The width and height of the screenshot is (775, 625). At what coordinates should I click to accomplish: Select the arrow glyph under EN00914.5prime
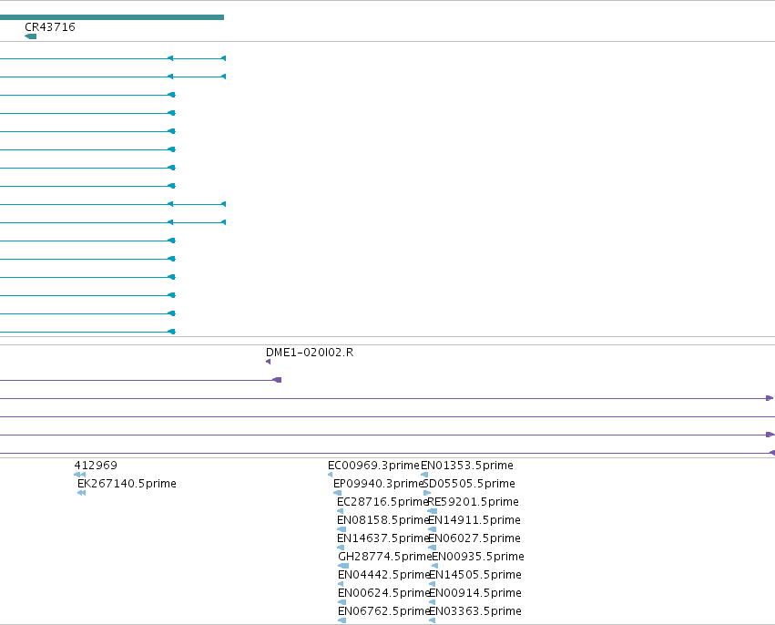(432, 603)
